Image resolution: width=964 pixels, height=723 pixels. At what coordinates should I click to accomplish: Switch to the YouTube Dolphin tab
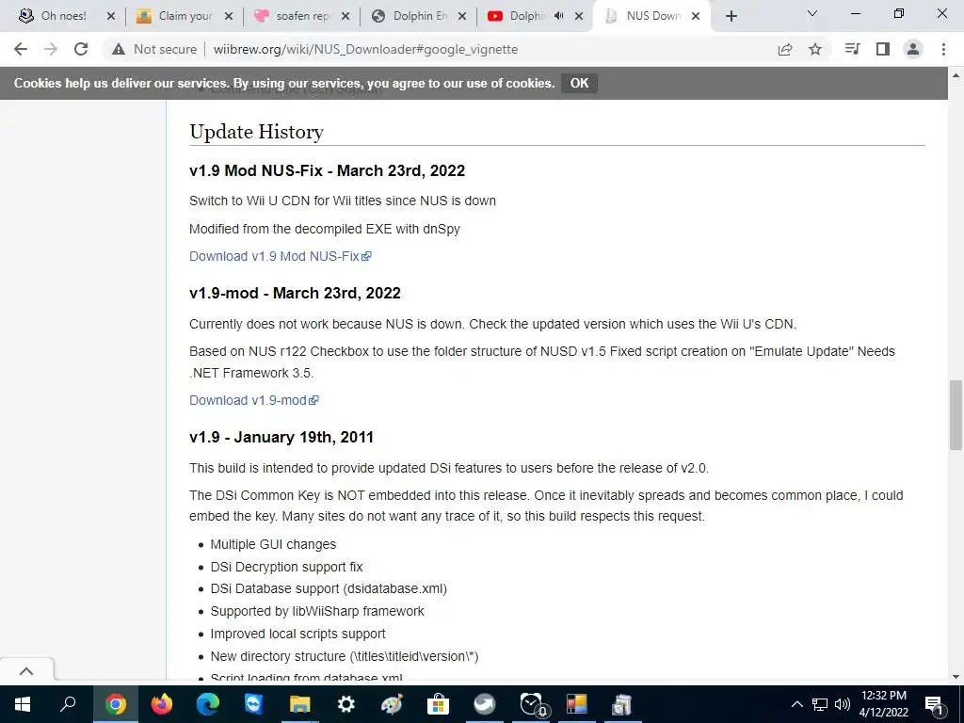tap(525, 16)
